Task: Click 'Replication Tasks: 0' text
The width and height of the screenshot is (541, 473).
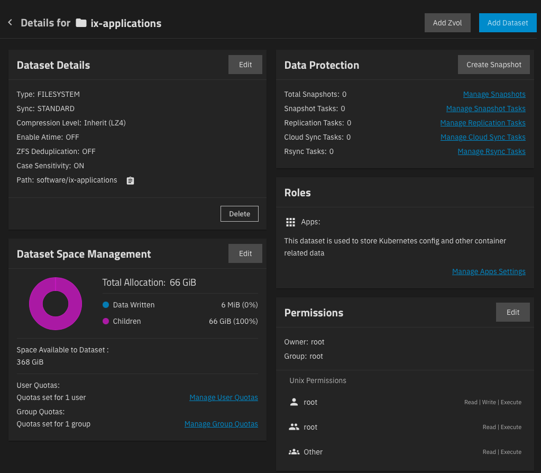Action: click(x=318, y=123)
